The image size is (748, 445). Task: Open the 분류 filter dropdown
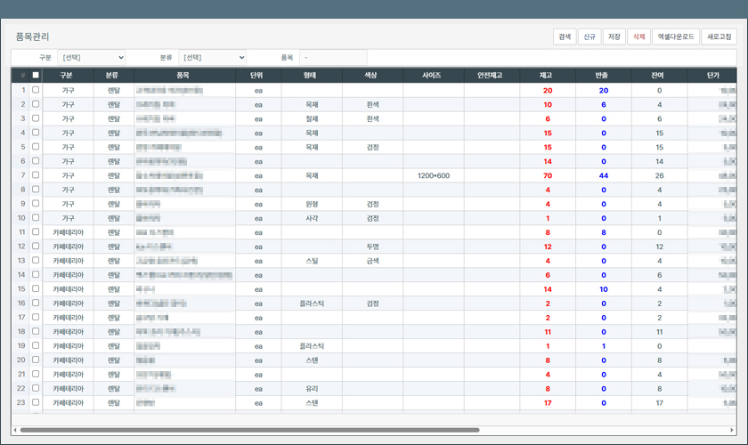(212, 58)
